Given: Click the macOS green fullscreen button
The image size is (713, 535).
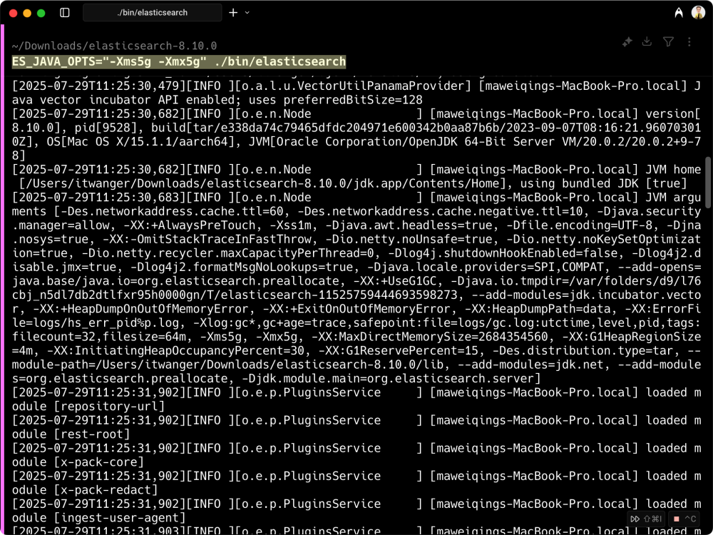Looking at the screenshot, I should [x=41, y=13].
